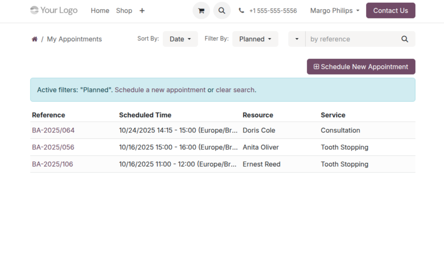Open appointment BA-2025/064

(53, 130)
